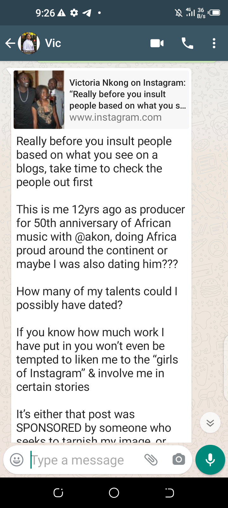Tap the @akon mention in message

(x=93, y=237)
